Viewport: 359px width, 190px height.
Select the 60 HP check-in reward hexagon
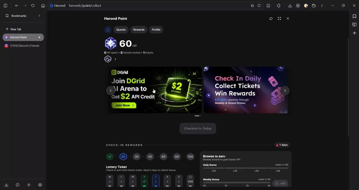[163, 156]
